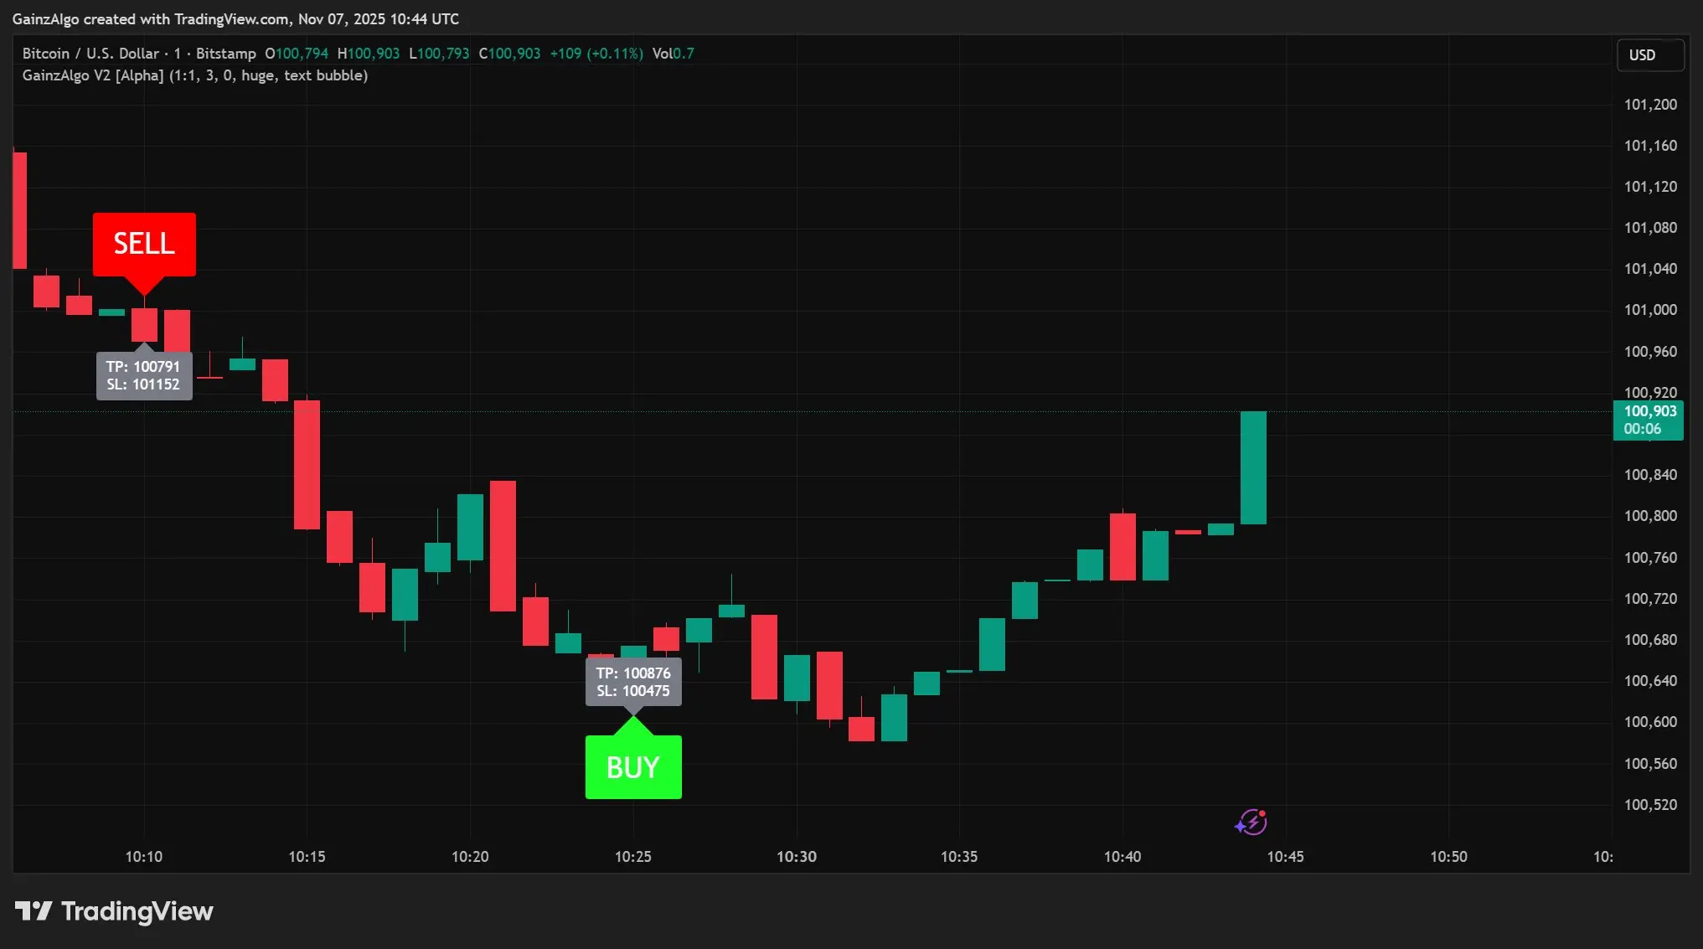Click the Bitcoin / U.S. Dollar symbol title

pyautogui.click(x=90, y=54)
